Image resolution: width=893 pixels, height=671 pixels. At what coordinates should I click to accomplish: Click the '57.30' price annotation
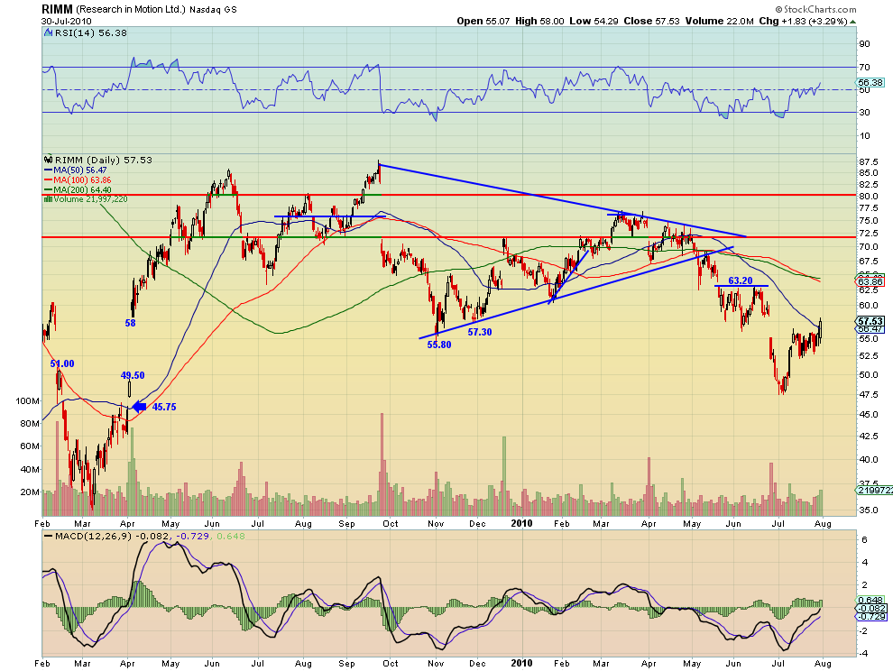[x=480, y=332]
